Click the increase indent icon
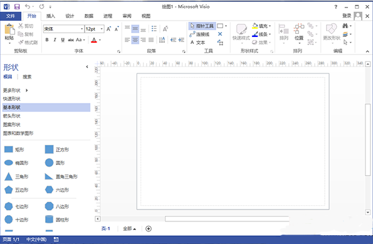Image resolution: width=373 pixels, height=244 pixels. (x=181, y=40)
